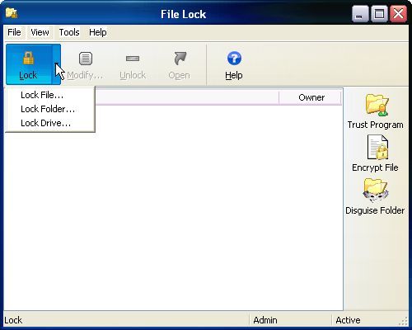
Task: Click the Unlock toolbar icon
Action: [133, 59]
